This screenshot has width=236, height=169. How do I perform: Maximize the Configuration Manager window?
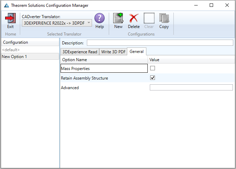tap(211, 5)
